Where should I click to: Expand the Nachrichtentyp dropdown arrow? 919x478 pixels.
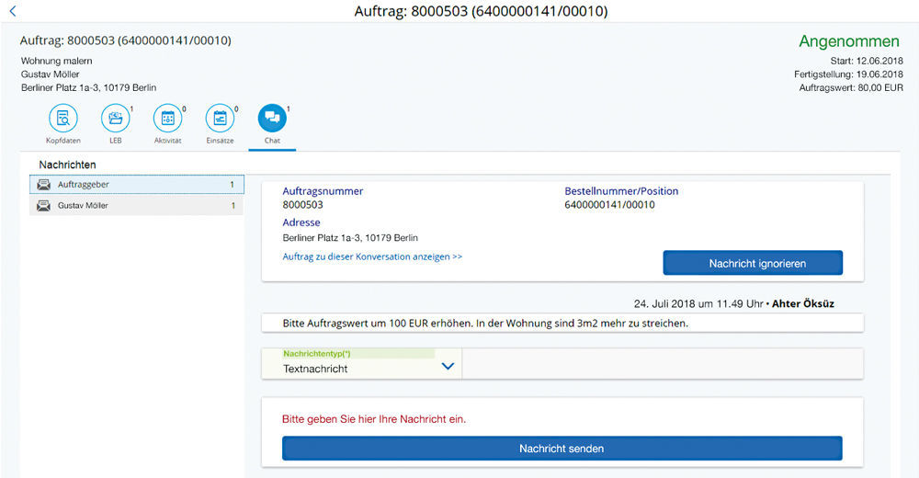point(448,366)
